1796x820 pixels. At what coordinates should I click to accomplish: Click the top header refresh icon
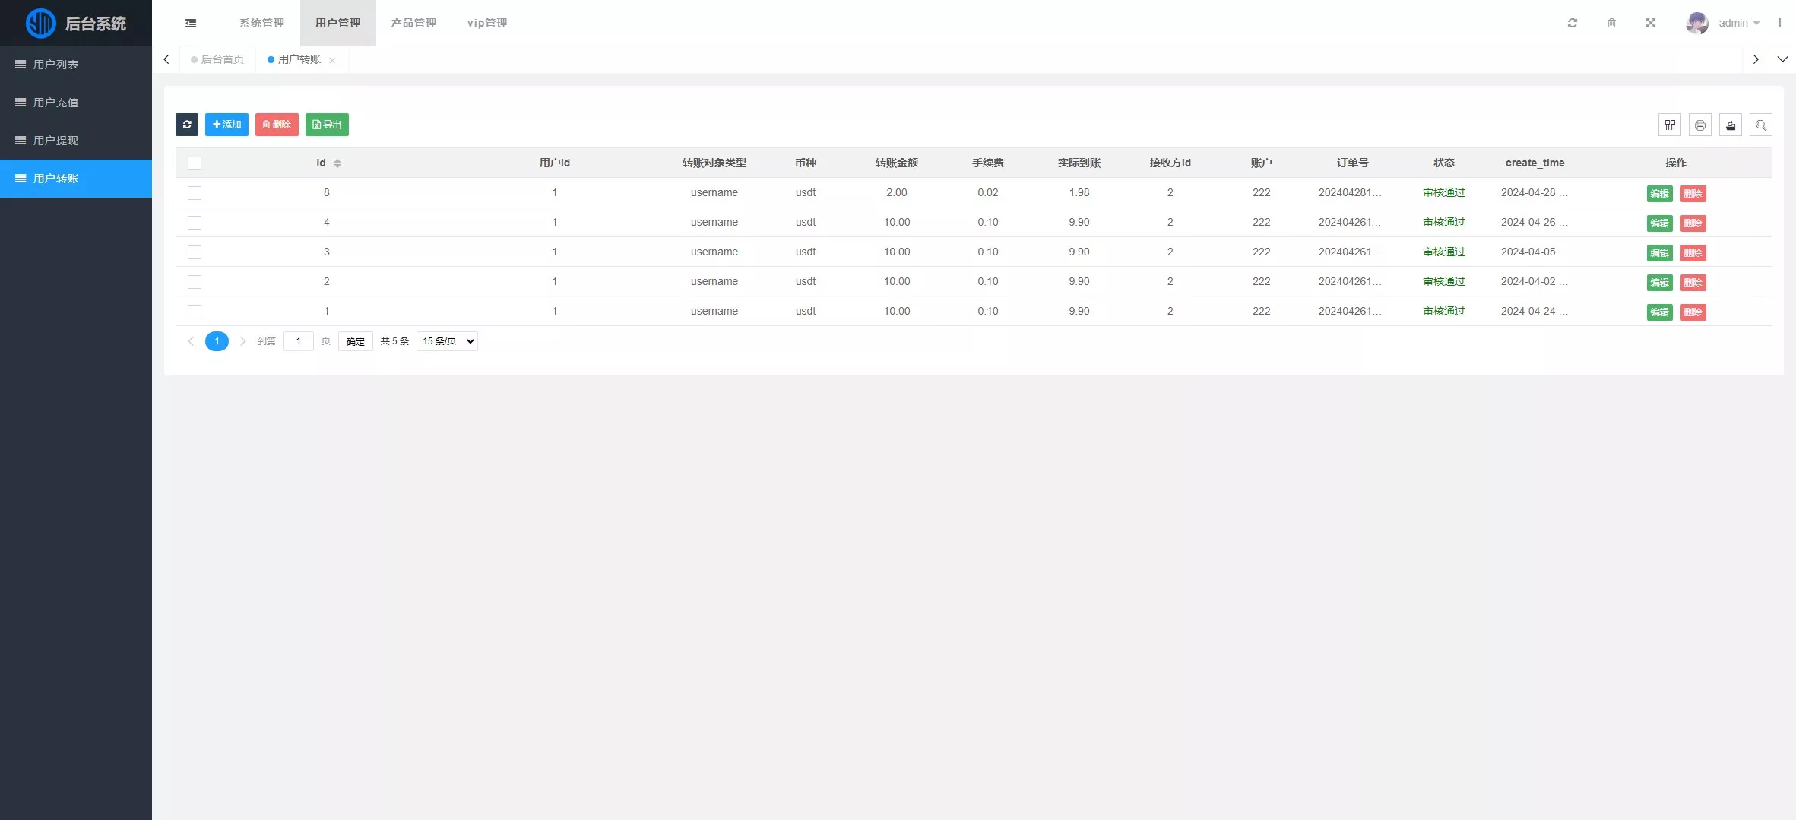coord(1573,24)
